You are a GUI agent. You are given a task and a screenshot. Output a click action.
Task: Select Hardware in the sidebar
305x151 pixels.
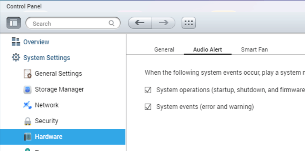click(48, 137)
